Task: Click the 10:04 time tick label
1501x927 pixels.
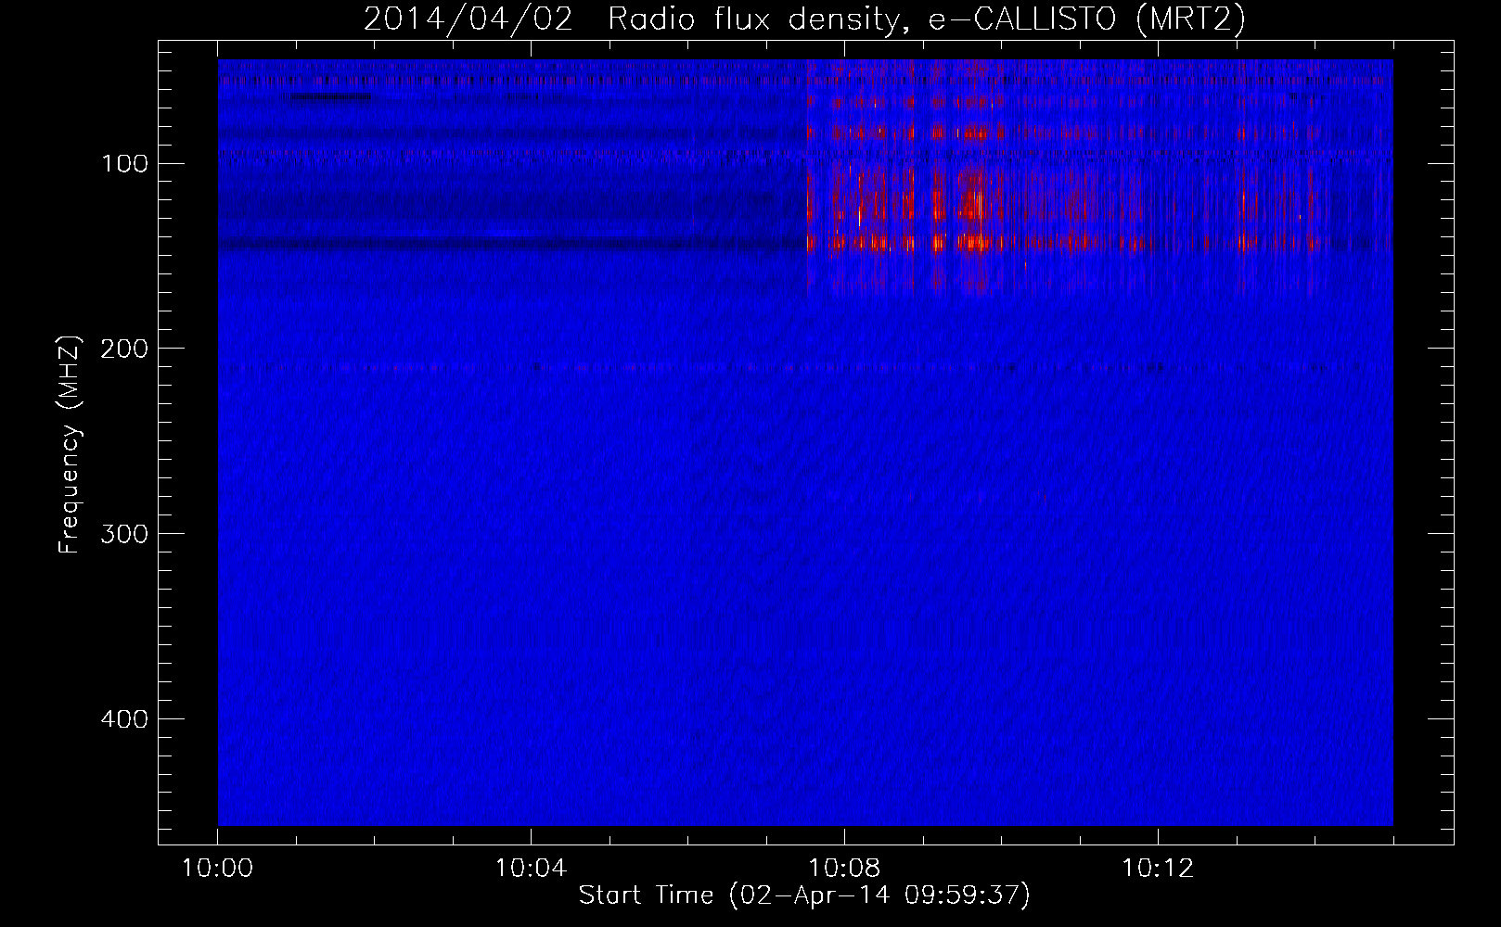Action: point(531,869)
